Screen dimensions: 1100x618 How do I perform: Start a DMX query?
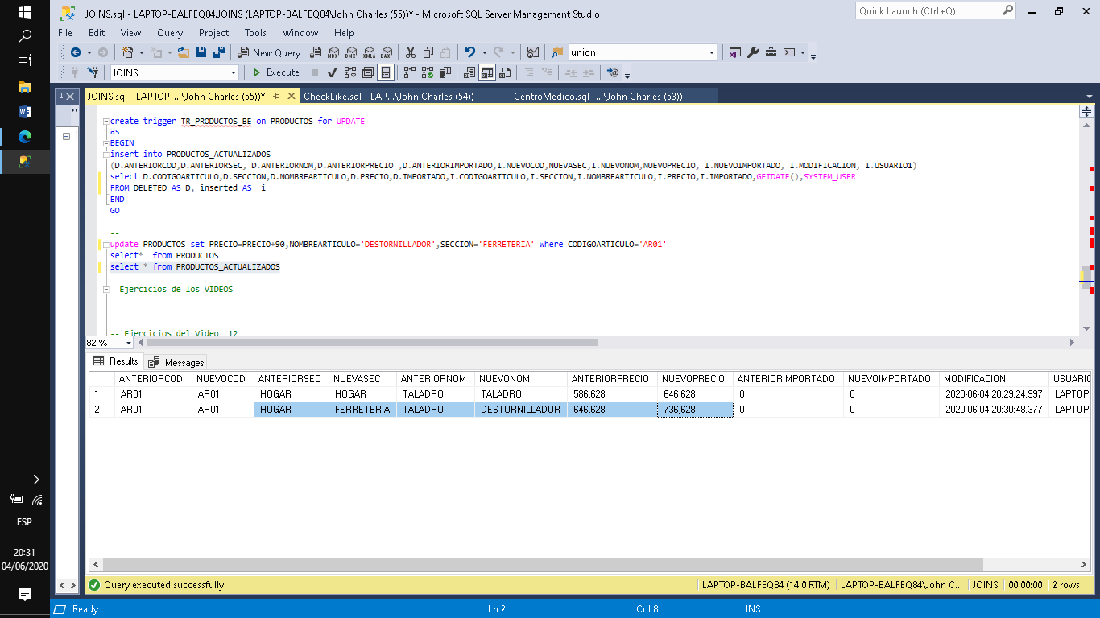[350, 52]
